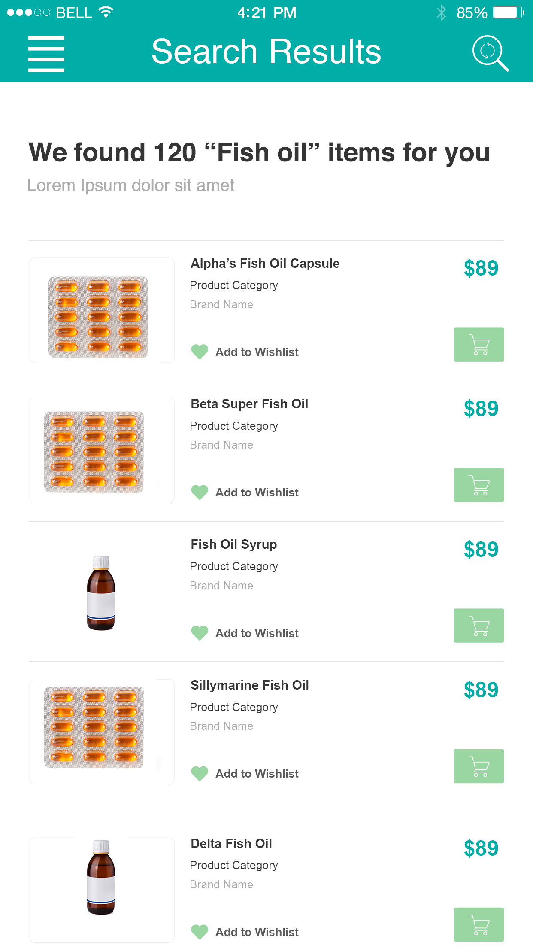Screen dimensions: 533x948
Task: Add Delta Fish Oil to cart
Action: (478, 924)
